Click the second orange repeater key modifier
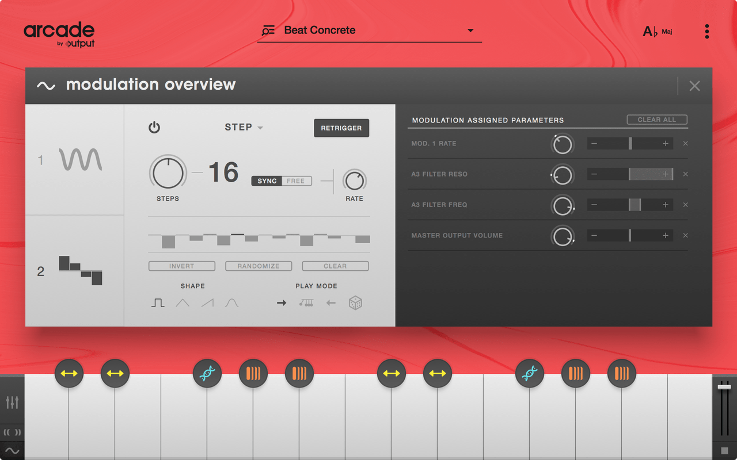 click(x=299, y=374)
